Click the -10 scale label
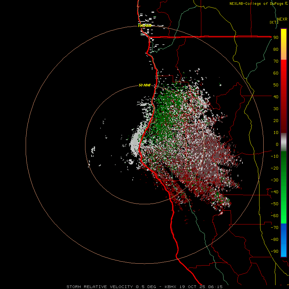This screenshot has height=289, width=289. (x=275, y=156)
